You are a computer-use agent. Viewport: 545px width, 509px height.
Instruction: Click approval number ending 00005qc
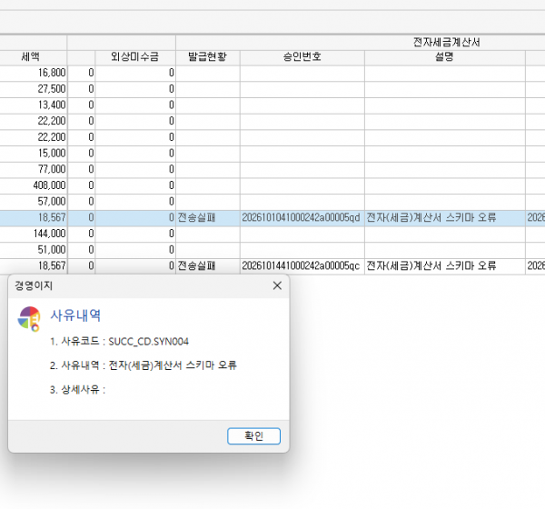(301, 265)
